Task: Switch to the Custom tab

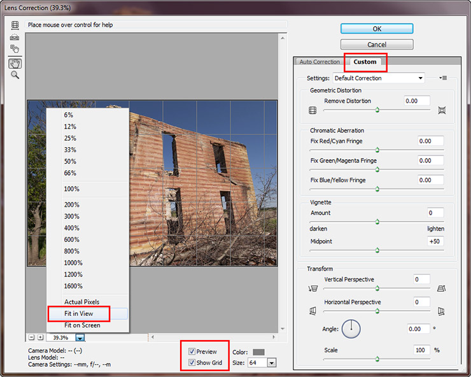Action: point(365,62)
